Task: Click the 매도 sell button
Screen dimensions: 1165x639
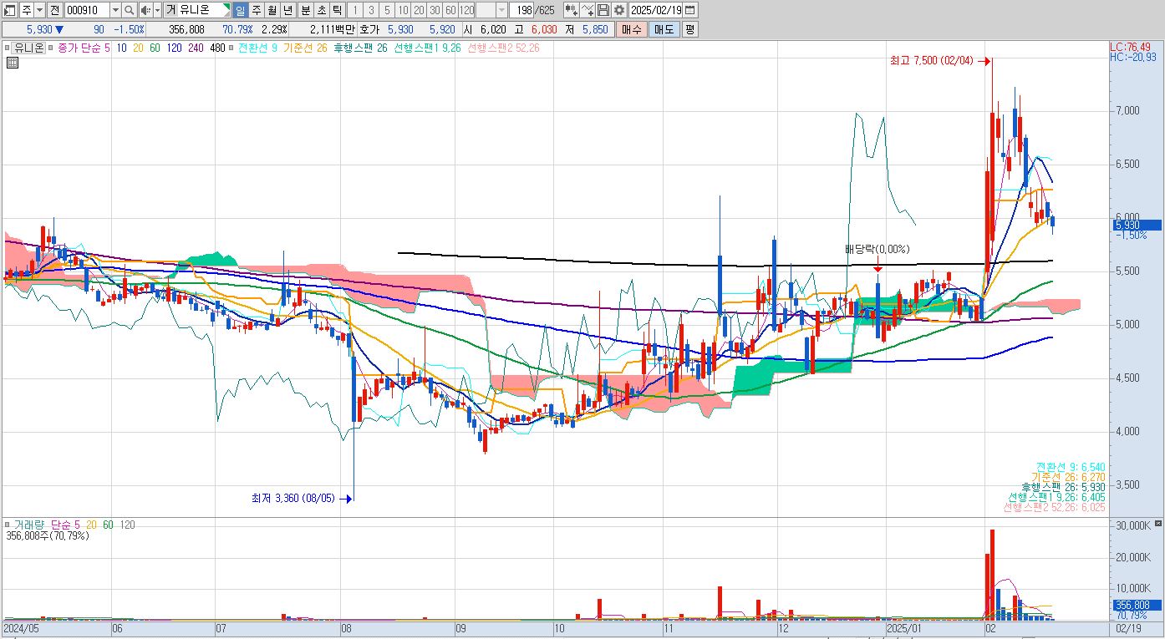Action: pyautogui.click(x=664, y=29)
